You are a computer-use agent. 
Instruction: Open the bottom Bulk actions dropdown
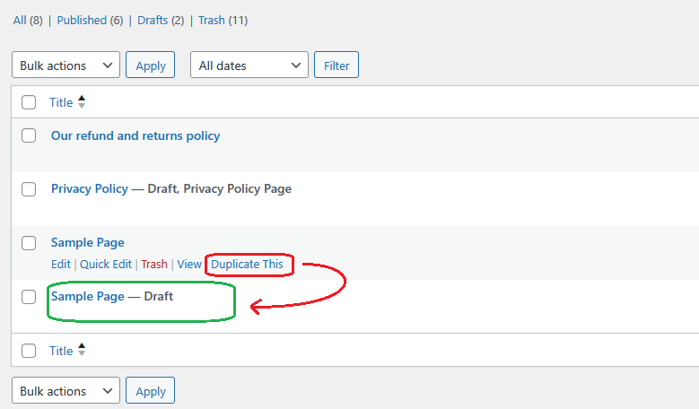[x=66, y=391]
